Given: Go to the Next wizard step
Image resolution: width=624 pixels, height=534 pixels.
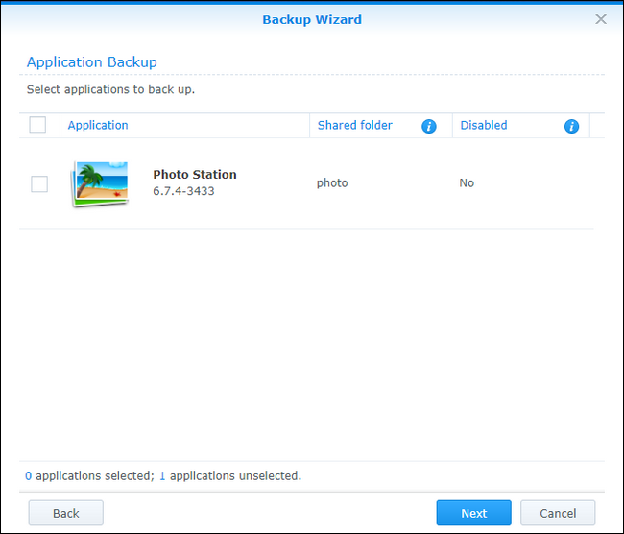Looking at the screenshot, I should 473,513.
